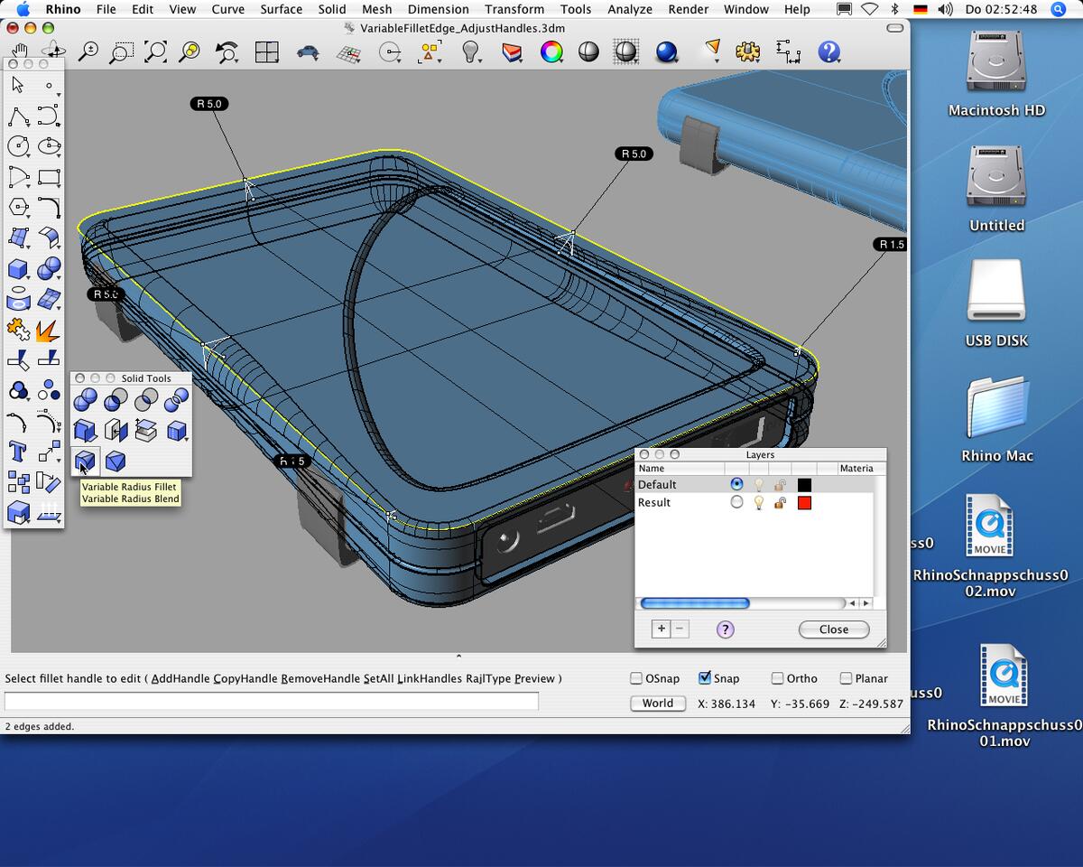This screenshot has height=867, width=1083.
Task: Open the Solid menu
Action: (x=331, y=9)
